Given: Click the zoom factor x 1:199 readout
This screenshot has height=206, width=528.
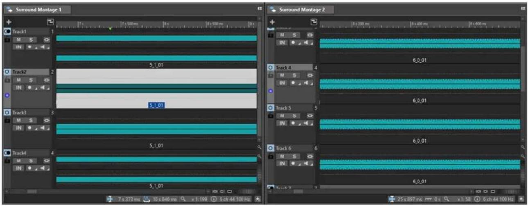Looking at the screenshot, I should pyautogui.click(x=199, y=199).
